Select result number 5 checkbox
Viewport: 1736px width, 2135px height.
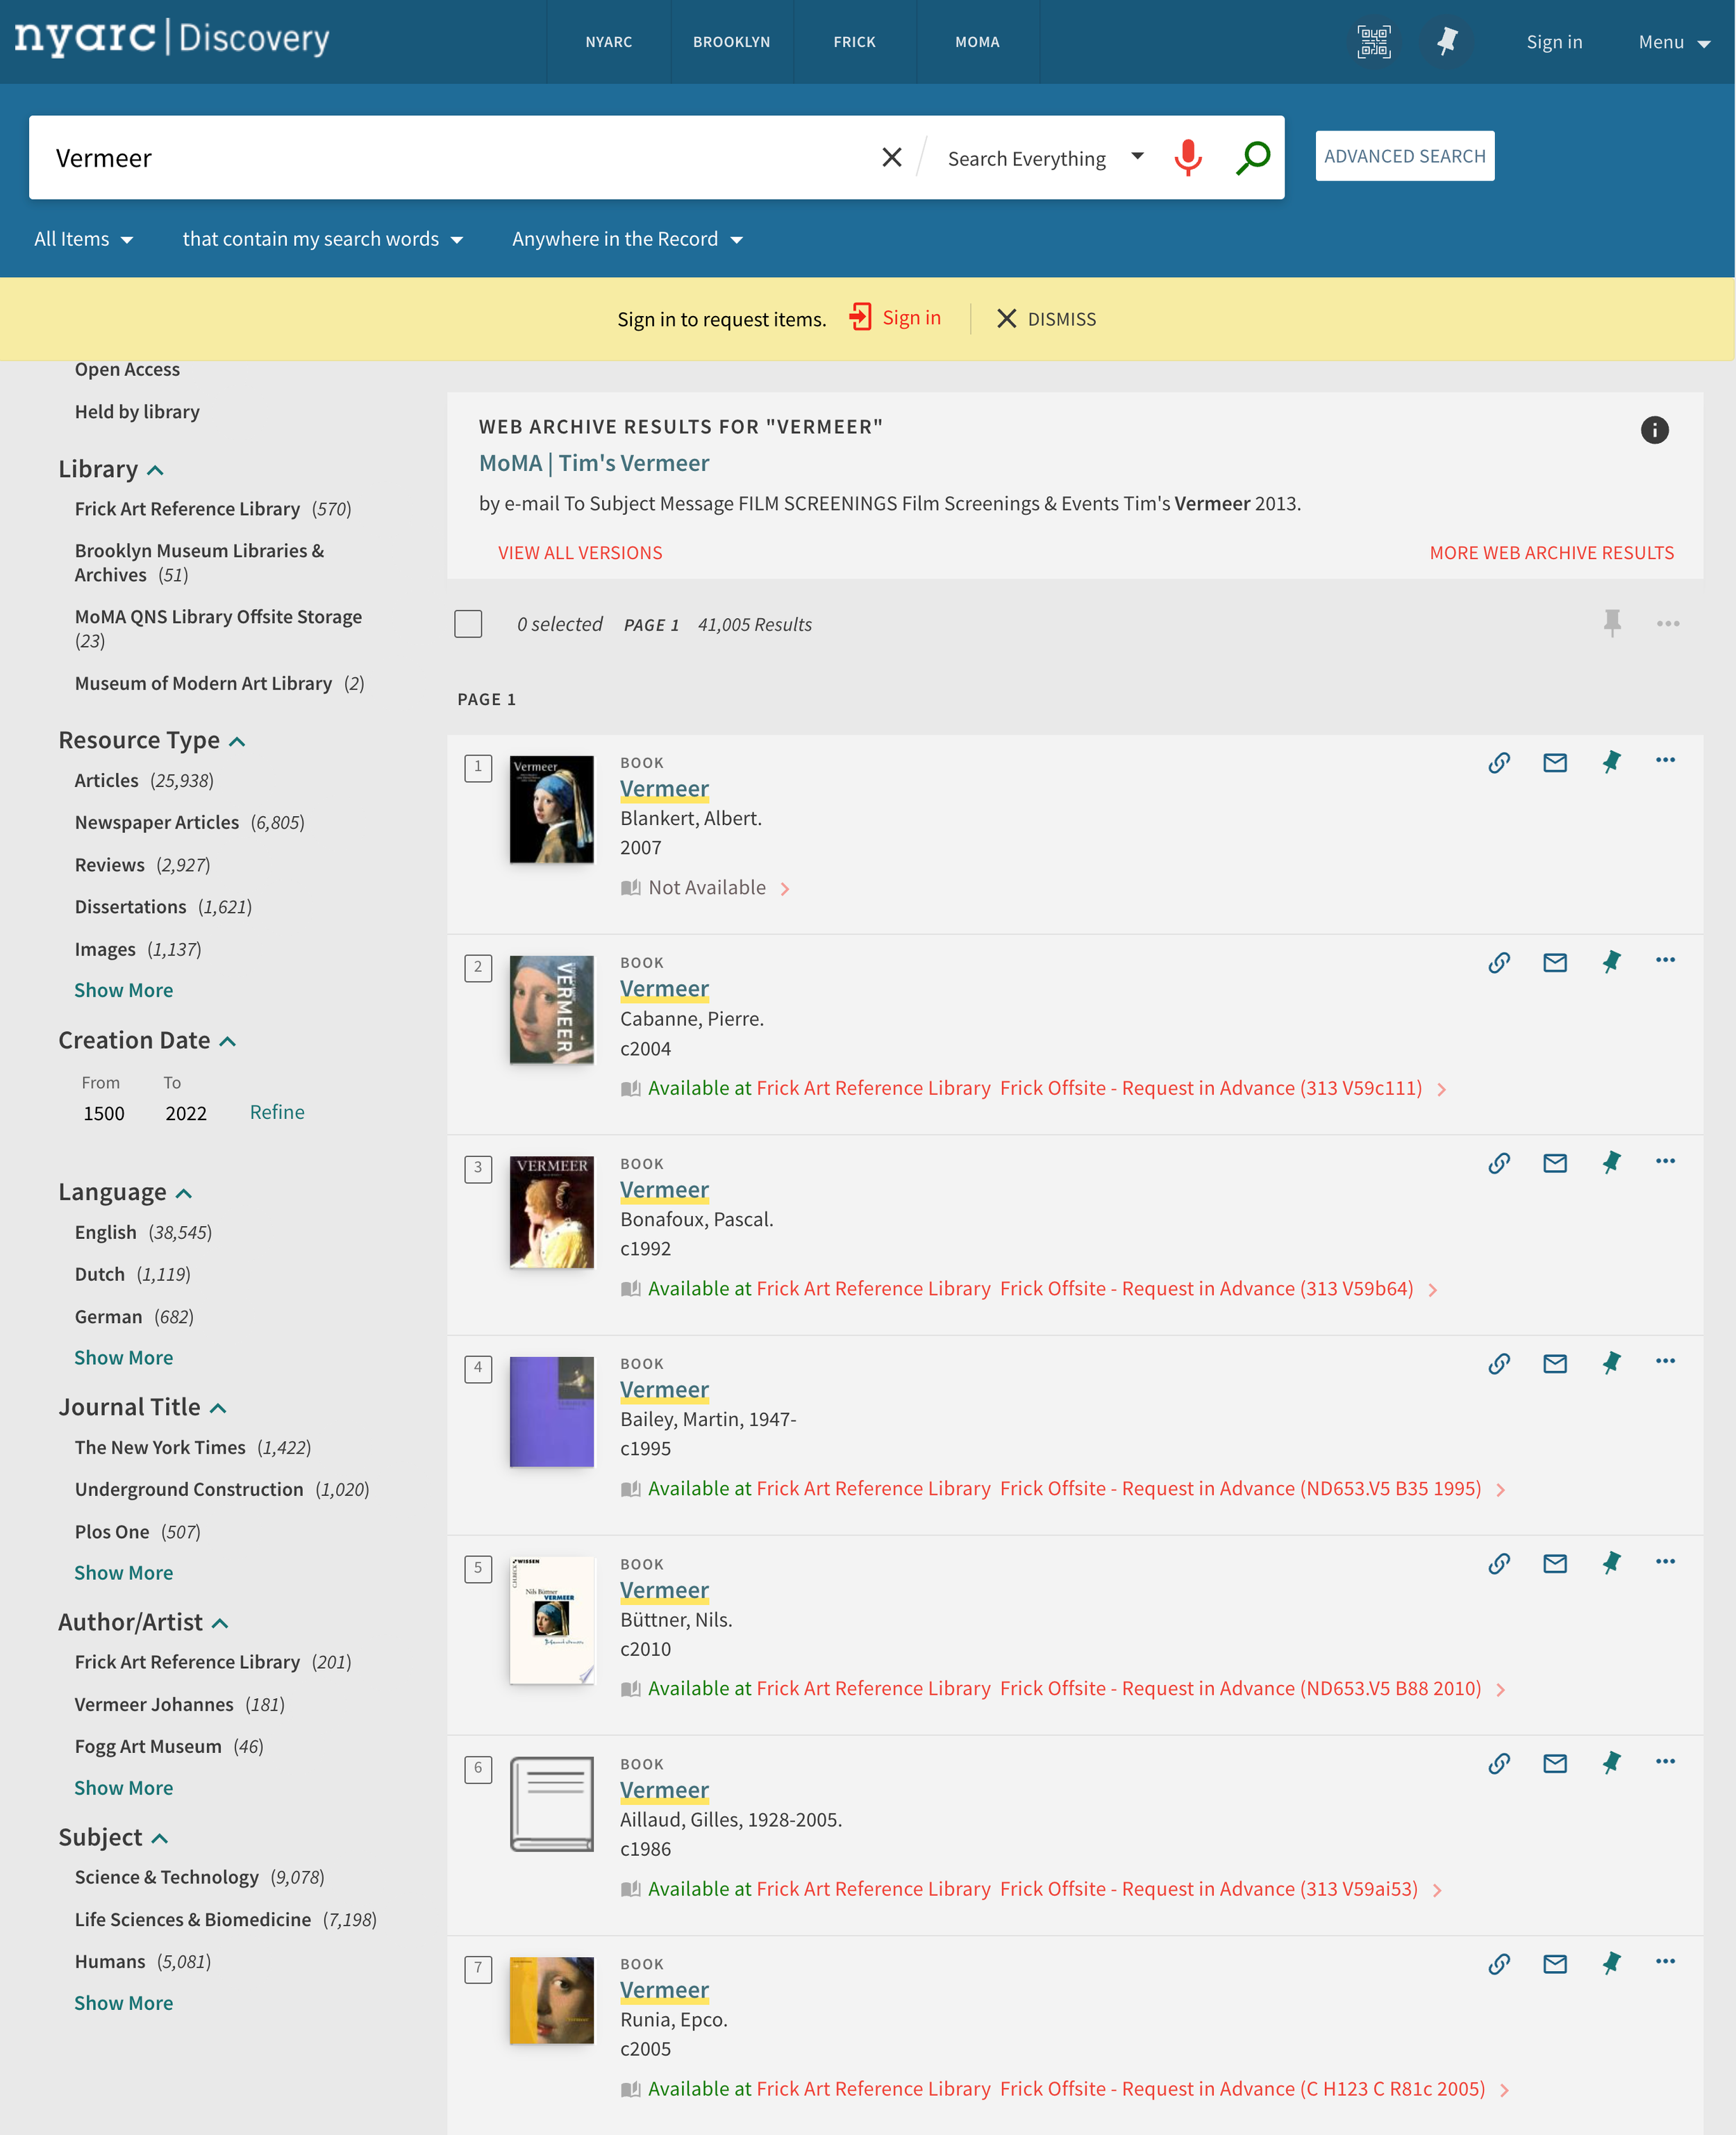click(478, 1568)
